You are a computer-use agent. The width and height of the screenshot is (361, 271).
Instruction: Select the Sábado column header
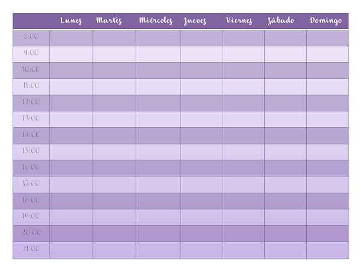tap(281, 20)
